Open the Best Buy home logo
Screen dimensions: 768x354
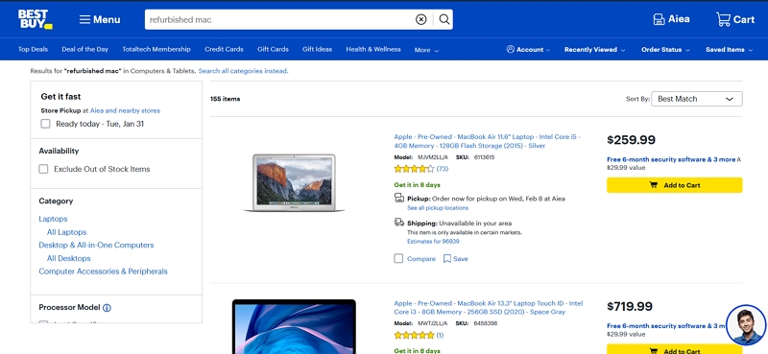pyautogui.click(x=35, y=19)
